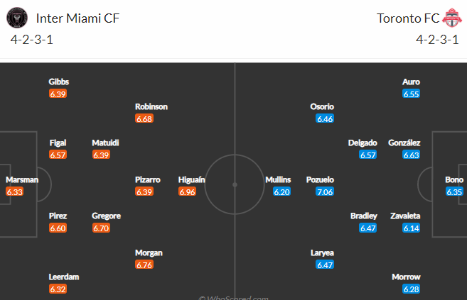Image resolution: width=467 pixels, height=300 pixels.
Task: Select Higuaín's 6.96 rating badge
Action: tap(188, 192)
